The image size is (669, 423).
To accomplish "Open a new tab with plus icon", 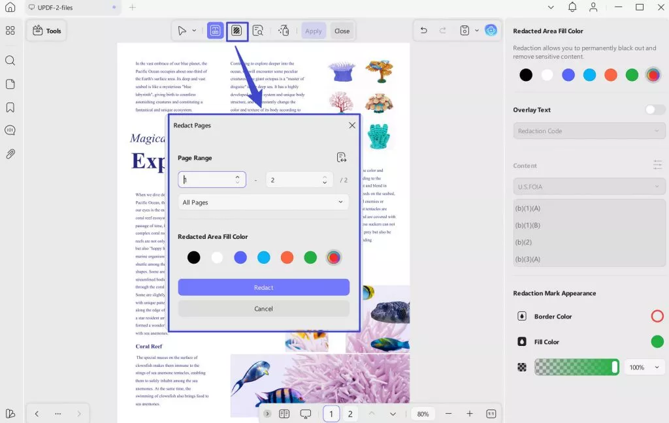I will pyautogui.click(x=132, y=7).
